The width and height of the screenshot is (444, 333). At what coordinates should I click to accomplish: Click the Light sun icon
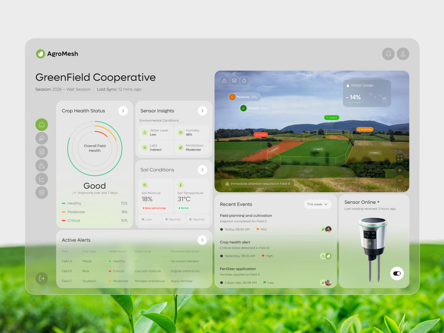[145, 147]
